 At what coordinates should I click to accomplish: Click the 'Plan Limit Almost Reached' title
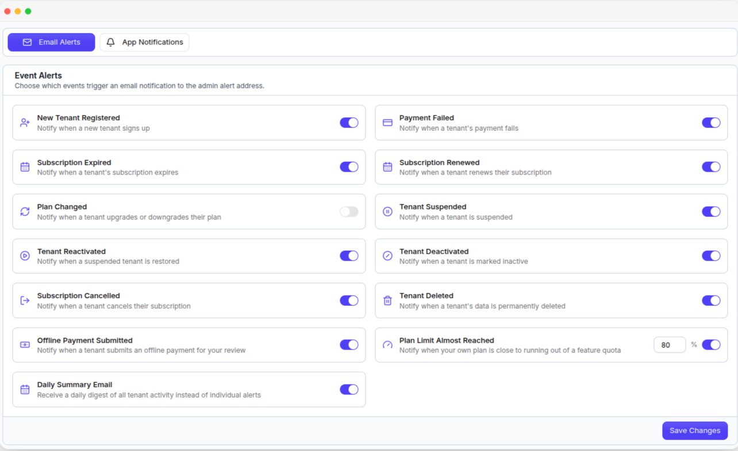point(447,341)
